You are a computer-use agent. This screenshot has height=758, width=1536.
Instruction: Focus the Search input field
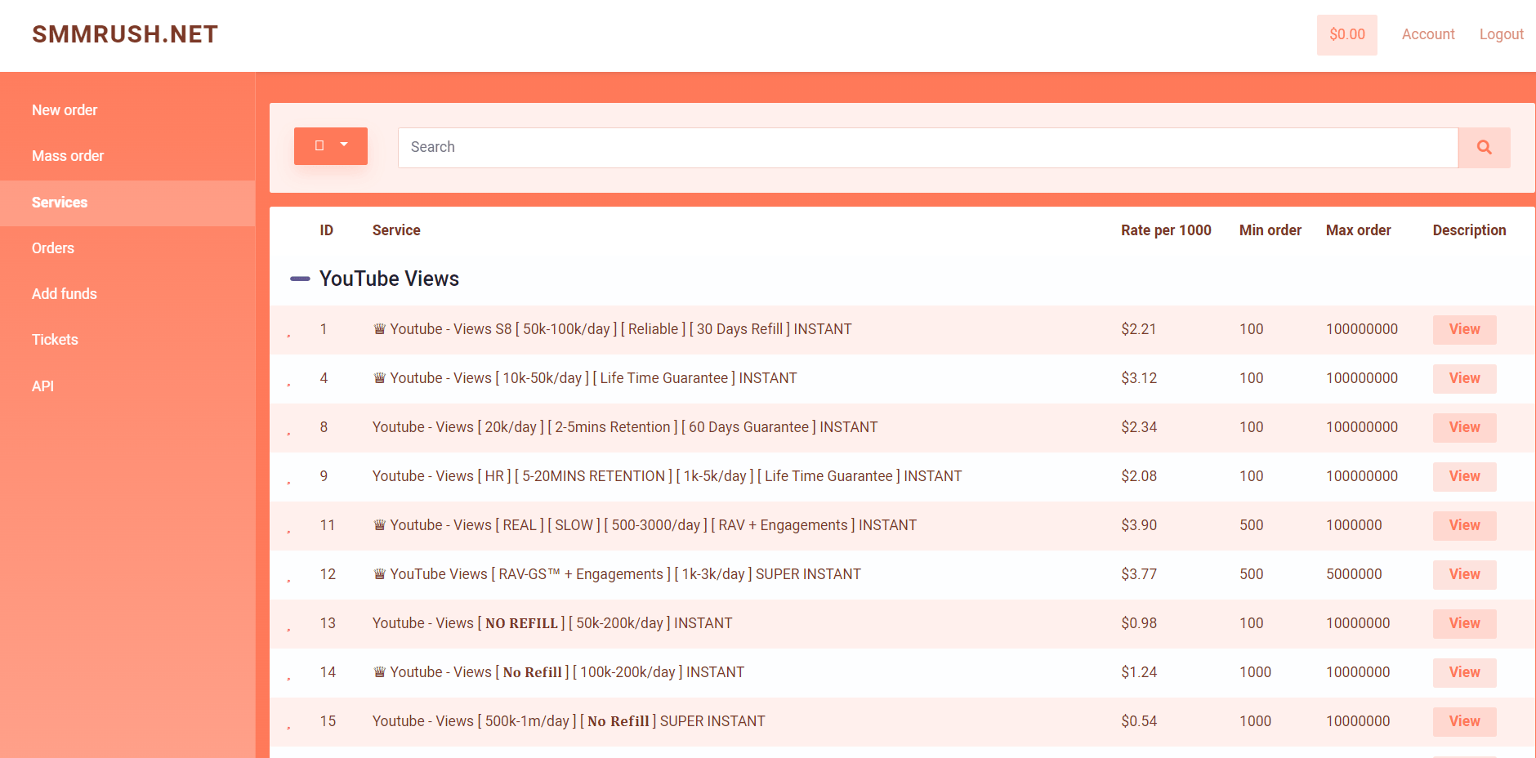click(x=927, y=148)
